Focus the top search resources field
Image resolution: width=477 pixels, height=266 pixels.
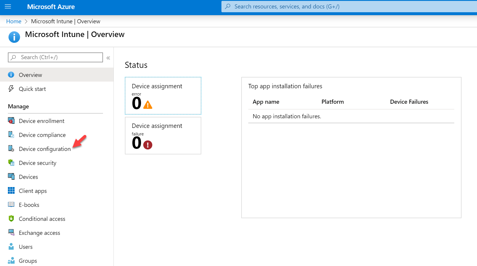(x=349, y=6)
